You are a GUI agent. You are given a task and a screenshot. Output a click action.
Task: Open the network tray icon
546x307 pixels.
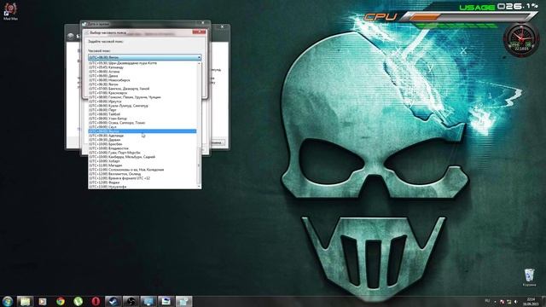[508, 301]
